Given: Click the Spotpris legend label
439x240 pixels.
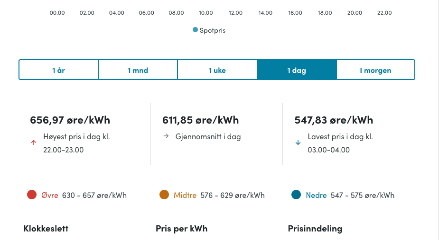Looking at the screenshot, I should [x=213, y=30].
